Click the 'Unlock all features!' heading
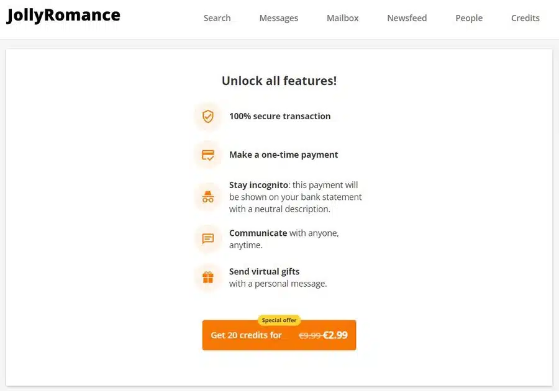The width and height of the screenshot is (559, 391). [279, 81]
